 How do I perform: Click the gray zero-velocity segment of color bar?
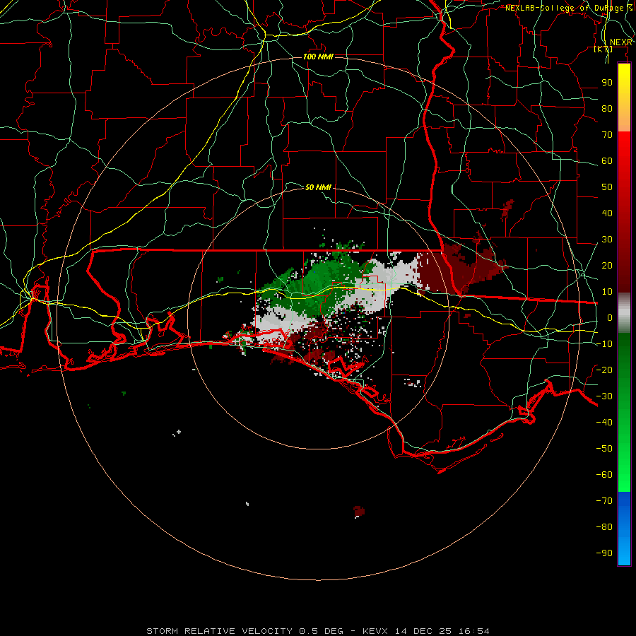pos(624,313)
